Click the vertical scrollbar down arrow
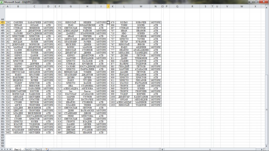The width and height of the screenshot is (269, 151). coord(267,146)
